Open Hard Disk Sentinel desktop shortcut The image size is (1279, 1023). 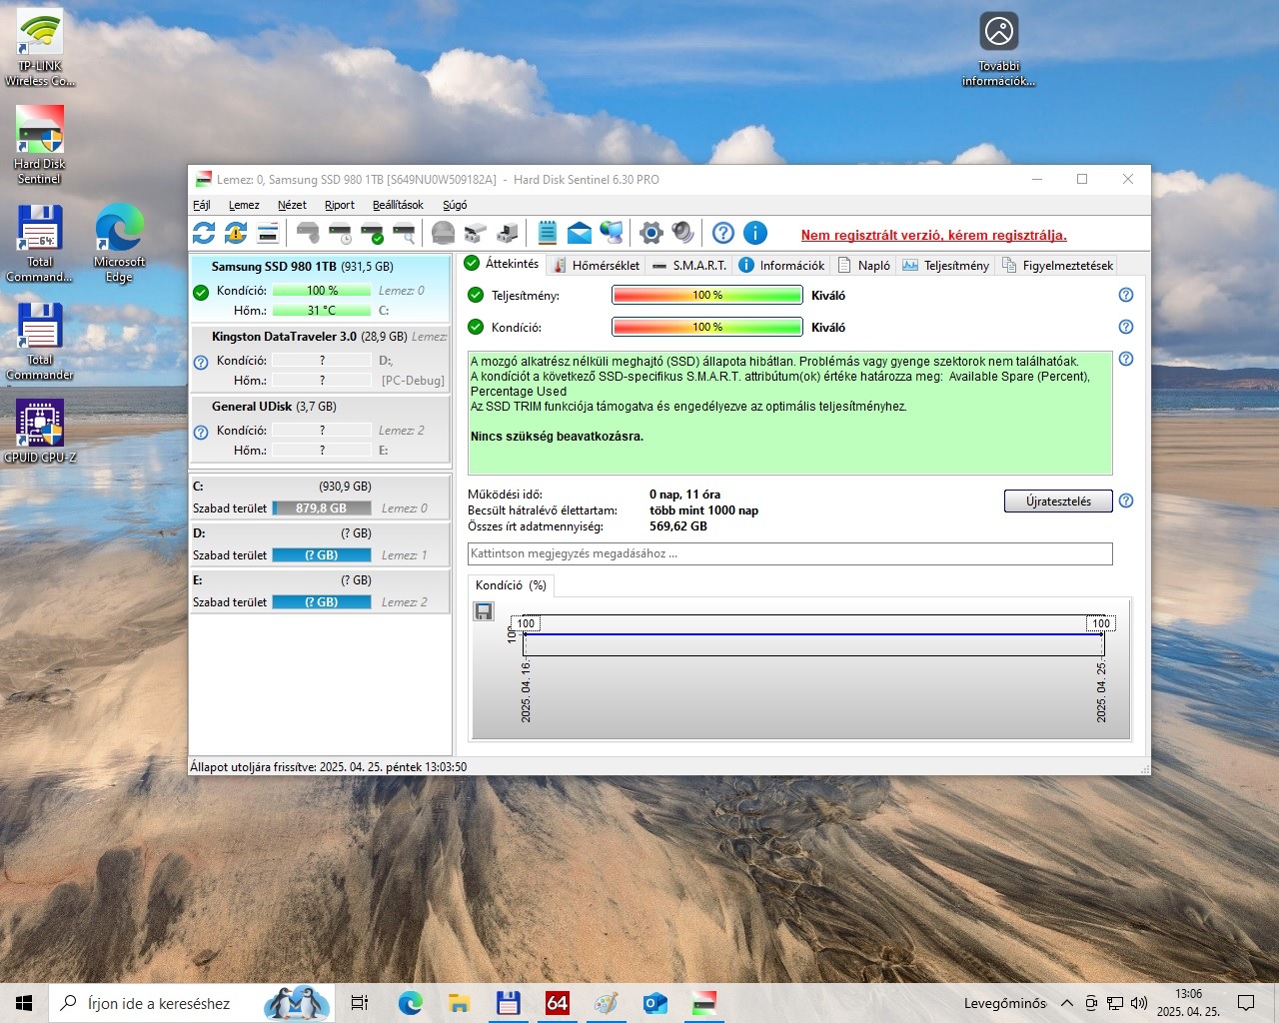(x=39, y=146)
